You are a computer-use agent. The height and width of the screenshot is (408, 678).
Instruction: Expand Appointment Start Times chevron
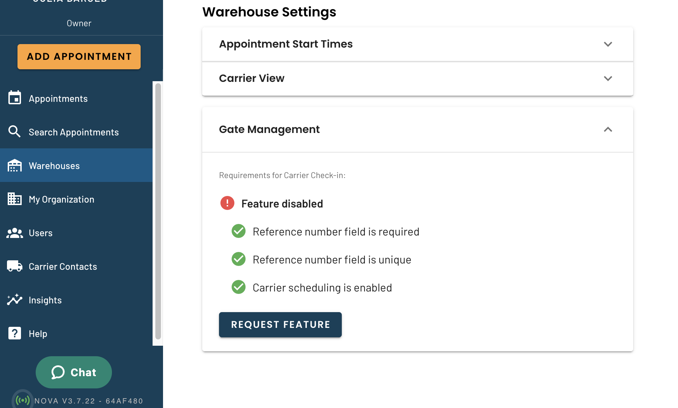(608, 44)
